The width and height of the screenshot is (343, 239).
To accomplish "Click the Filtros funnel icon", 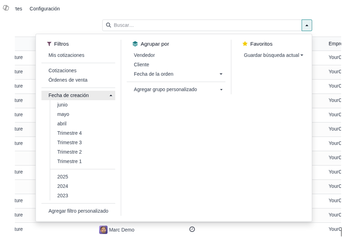I will click(x=49, y=44).
